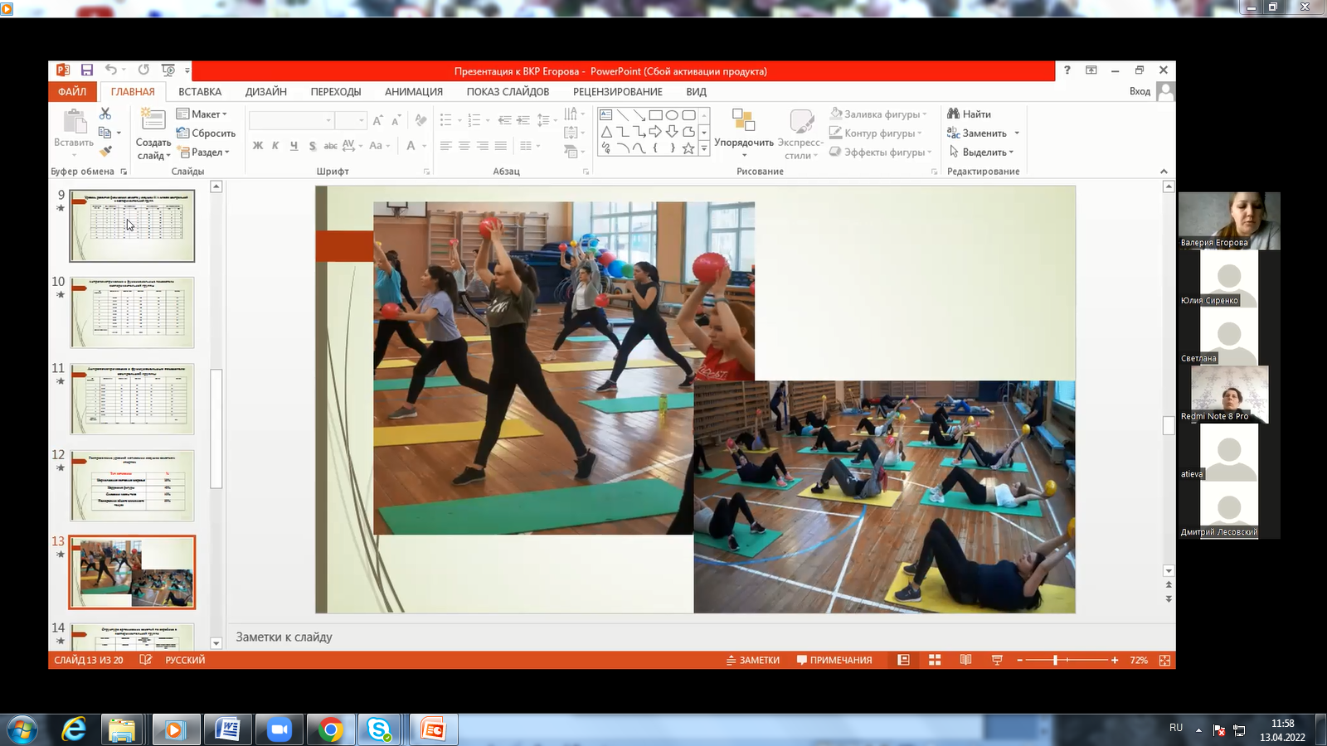Select the rectangle shape from shapes gallery
Screen dimensions: 1327x746
point(655,115)
